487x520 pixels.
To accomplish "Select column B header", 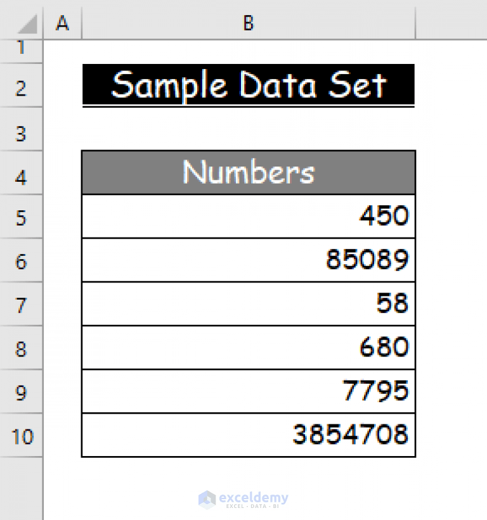I will 247,23.
